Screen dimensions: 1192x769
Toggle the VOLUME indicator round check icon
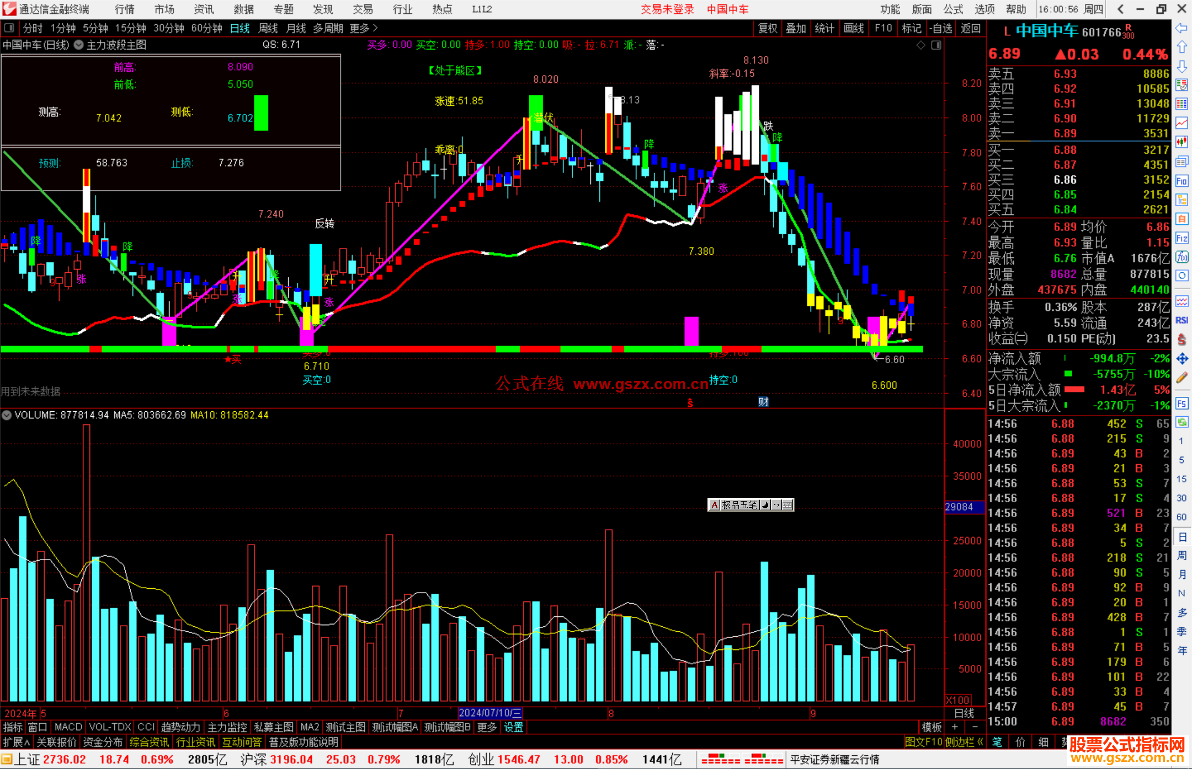(x=7, y=415)
